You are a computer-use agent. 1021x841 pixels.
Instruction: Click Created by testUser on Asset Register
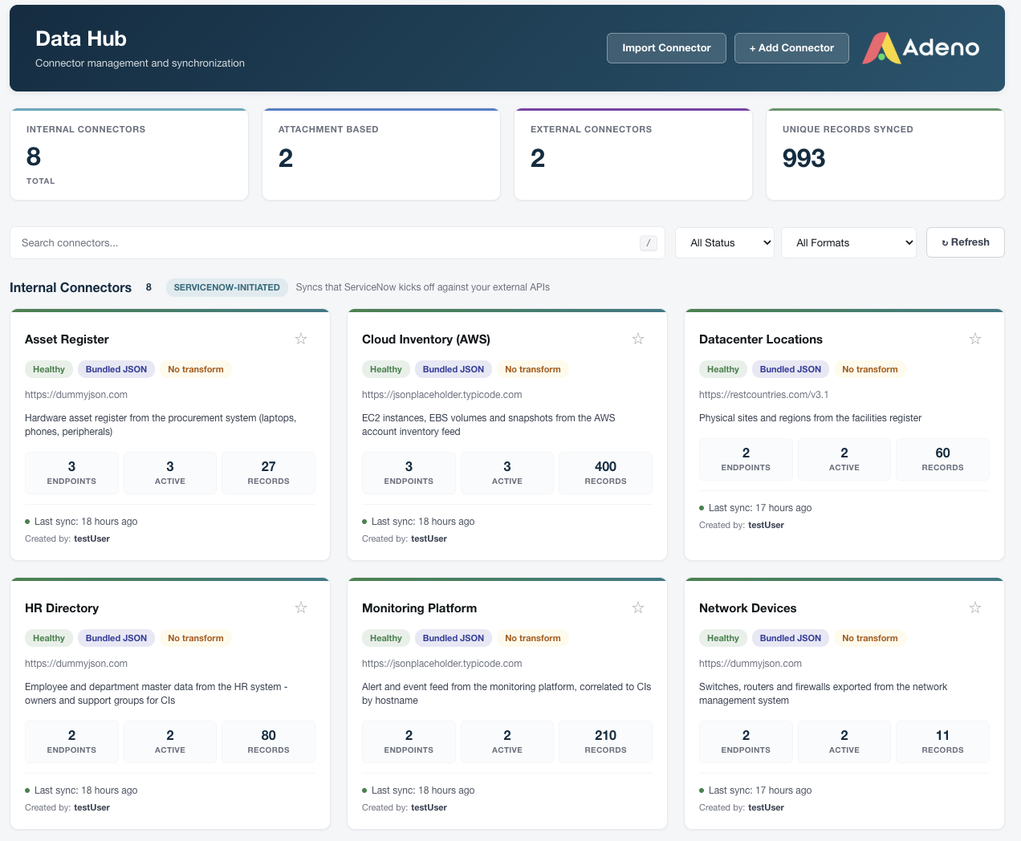[67, 538]
